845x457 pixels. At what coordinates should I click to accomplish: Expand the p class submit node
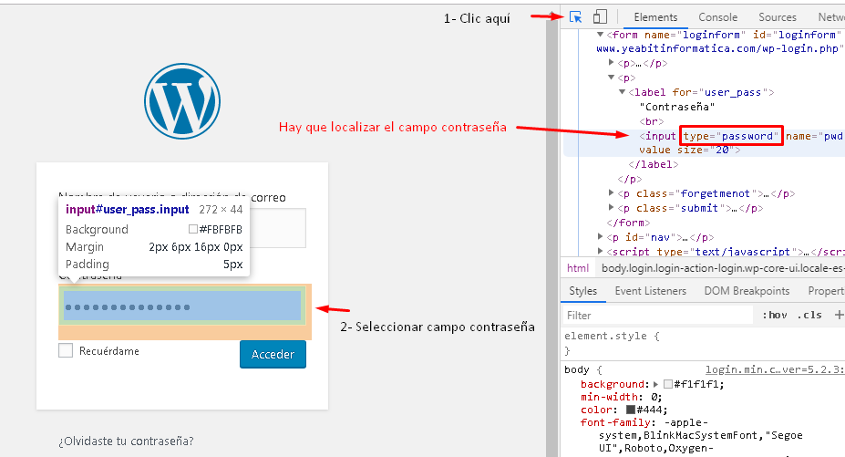click(x=611, y=207)
